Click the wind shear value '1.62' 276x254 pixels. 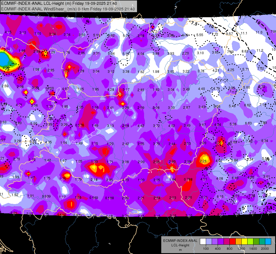pyautogui.click(x=141, y=72)
